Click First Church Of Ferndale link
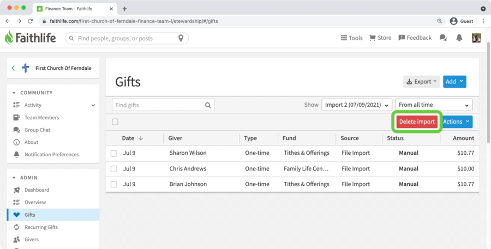Viewport: 491px width, 249px height. (x=63, y=68)
